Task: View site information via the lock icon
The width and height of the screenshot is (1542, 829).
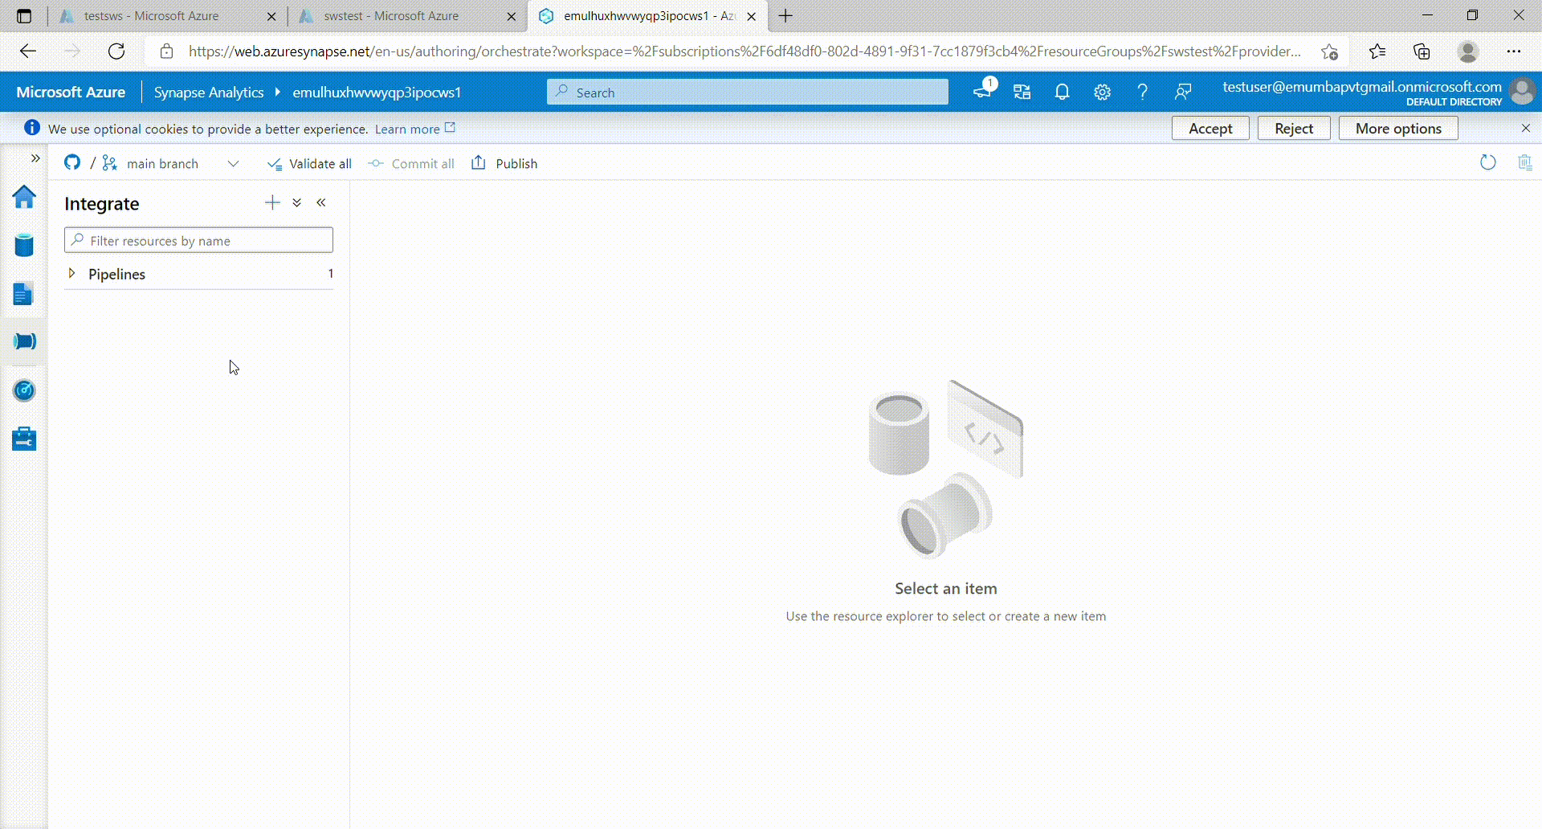Action: [x=166, y=51]
